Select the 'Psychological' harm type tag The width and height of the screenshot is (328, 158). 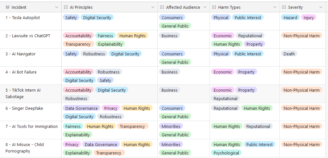point(226,153)
